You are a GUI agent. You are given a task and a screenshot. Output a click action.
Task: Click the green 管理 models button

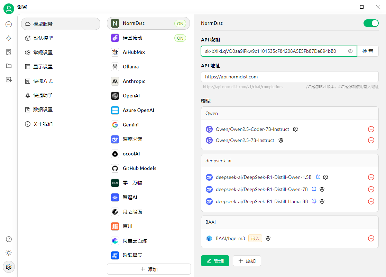click(x=215, y=261)
